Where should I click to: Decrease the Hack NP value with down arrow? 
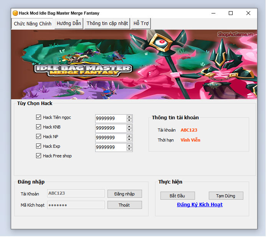[x=129, y=139]
